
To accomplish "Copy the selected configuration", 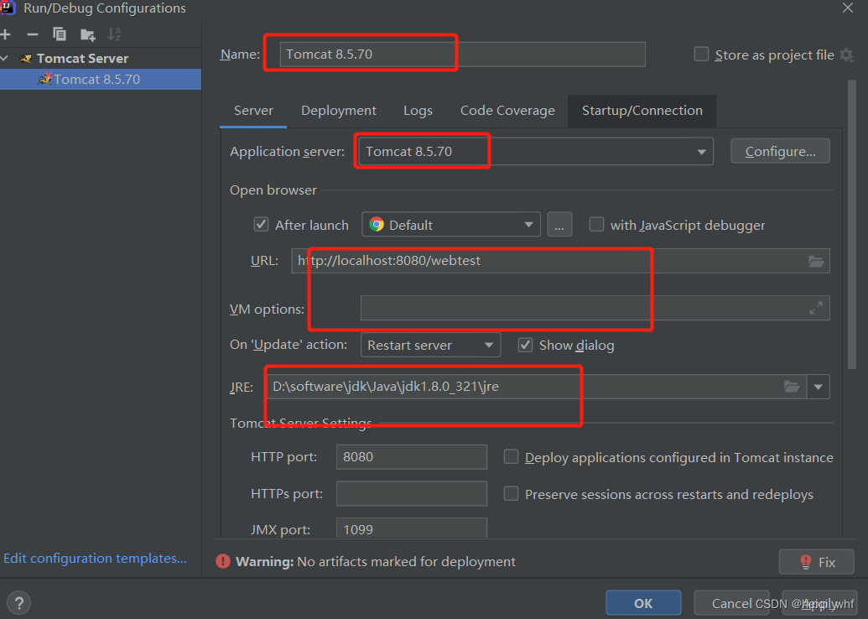I will pyautogui.click(x=60, y=34).
